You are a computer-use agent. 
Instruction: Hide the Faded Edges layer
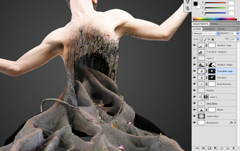click(194, 116)
